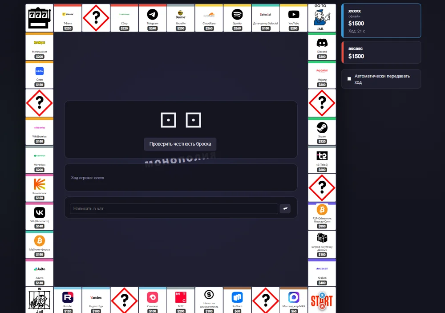This screenshot has width=445, height=313.
Task: Click the chance tile below t2 tile
Action: (322, 188)
